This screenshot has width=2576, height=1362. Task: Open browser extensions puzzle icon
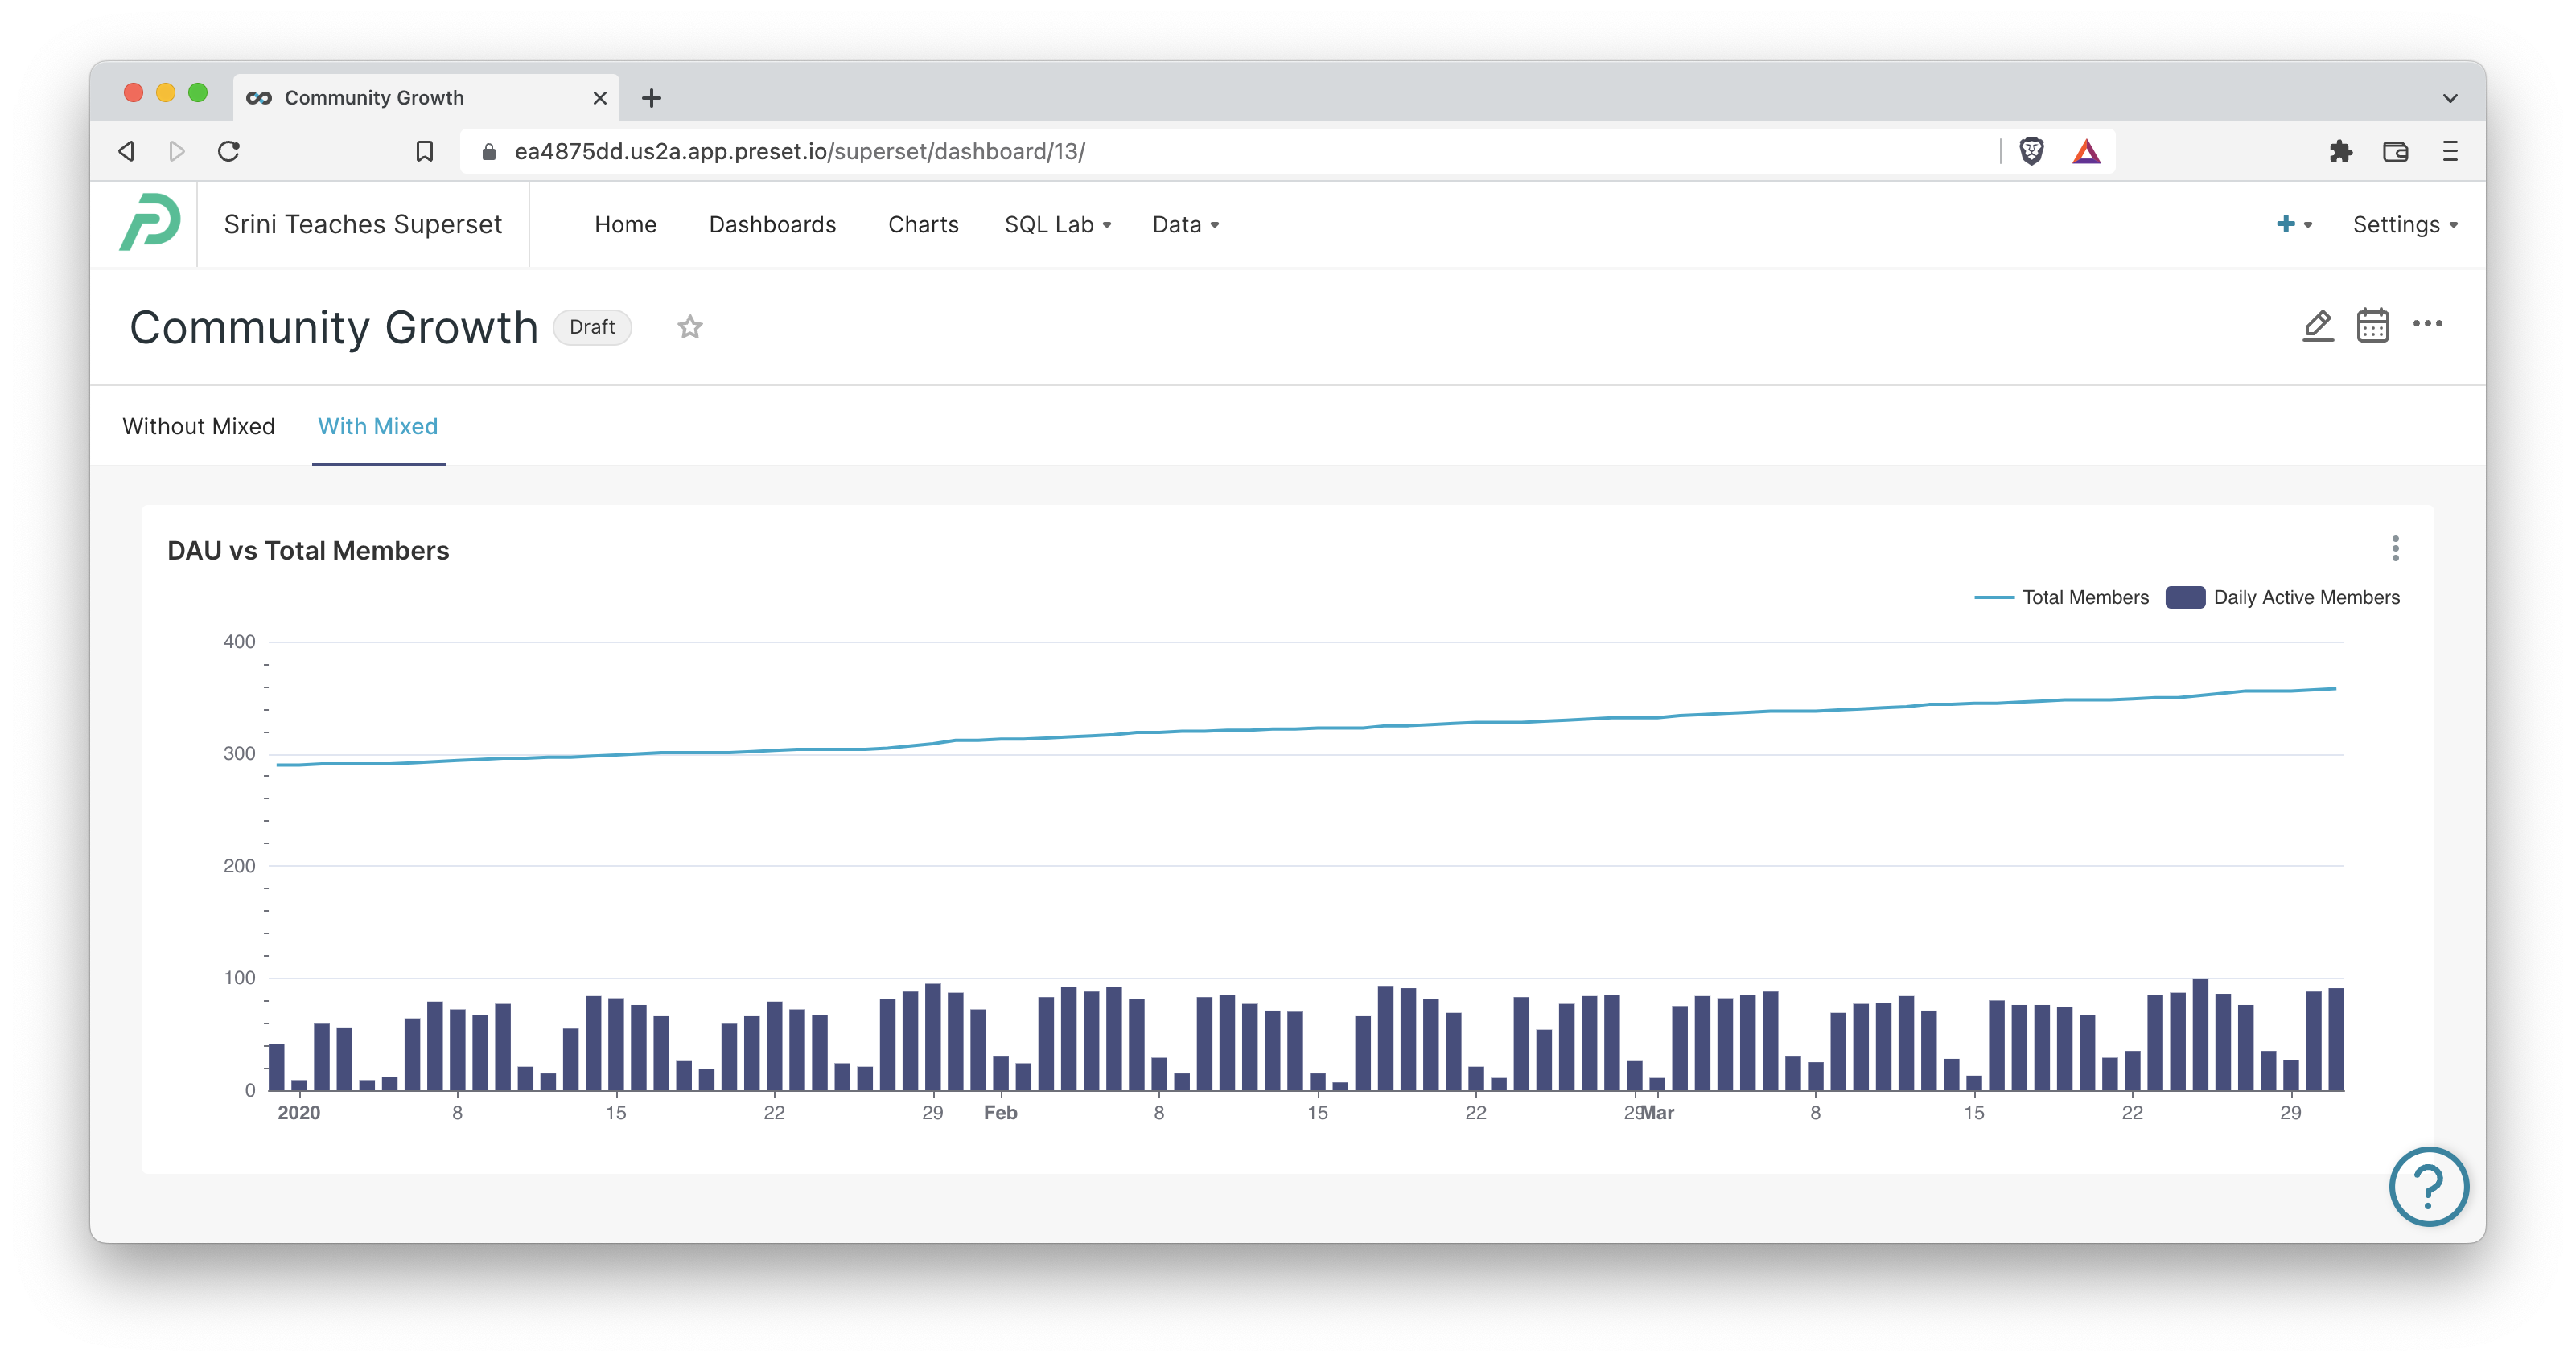coord(2340,151)
